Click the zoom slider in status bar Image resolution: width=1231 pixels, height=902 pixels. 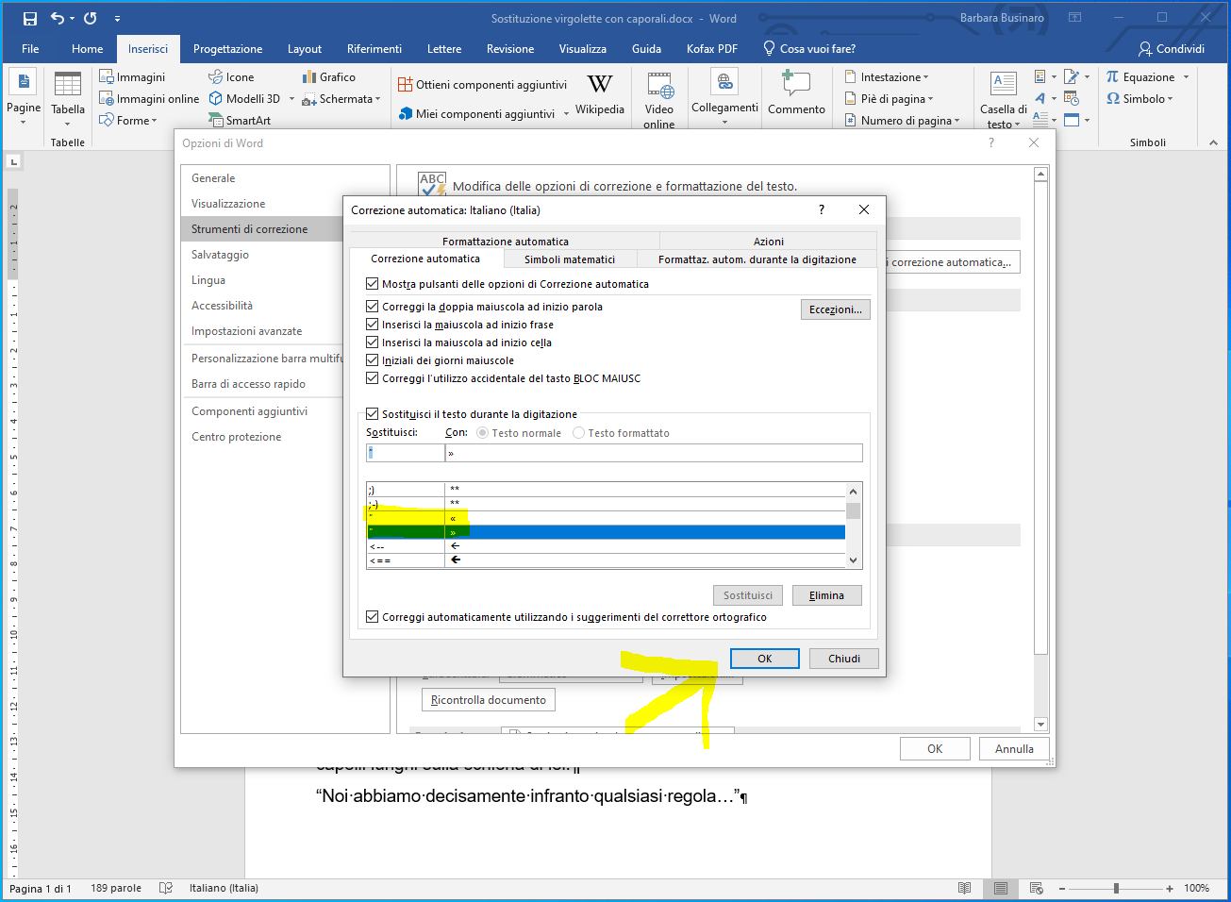(x=1116, y=888)
